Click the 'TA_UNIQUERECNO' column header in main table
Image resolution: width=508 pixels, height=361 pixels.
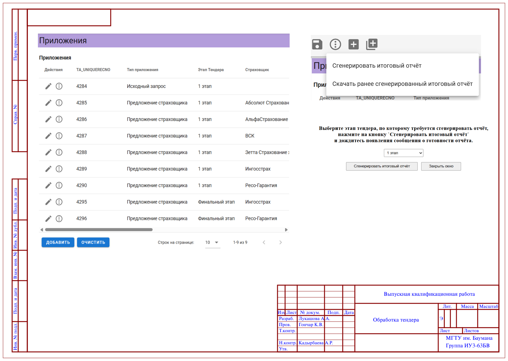click(93, 70)
